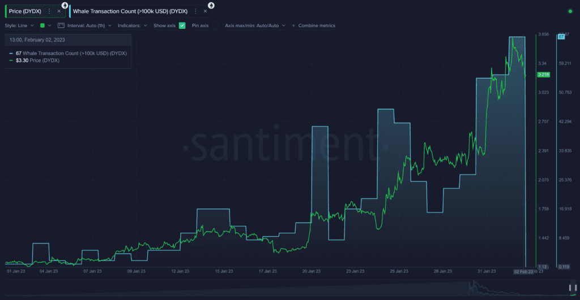Click the 15 Jan 23 x-axis label
580x300 pixels.
tap(224, 271)
